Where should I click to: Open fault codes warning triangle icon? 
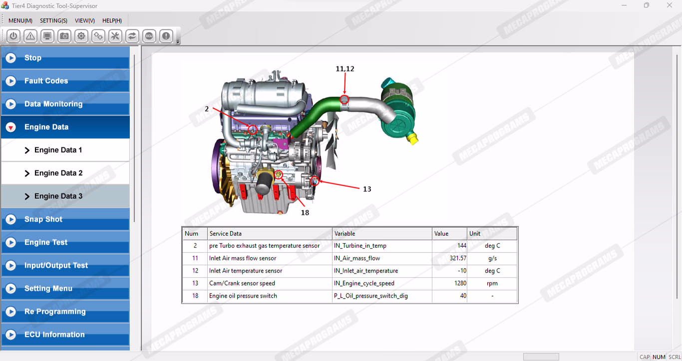[30, 36]
